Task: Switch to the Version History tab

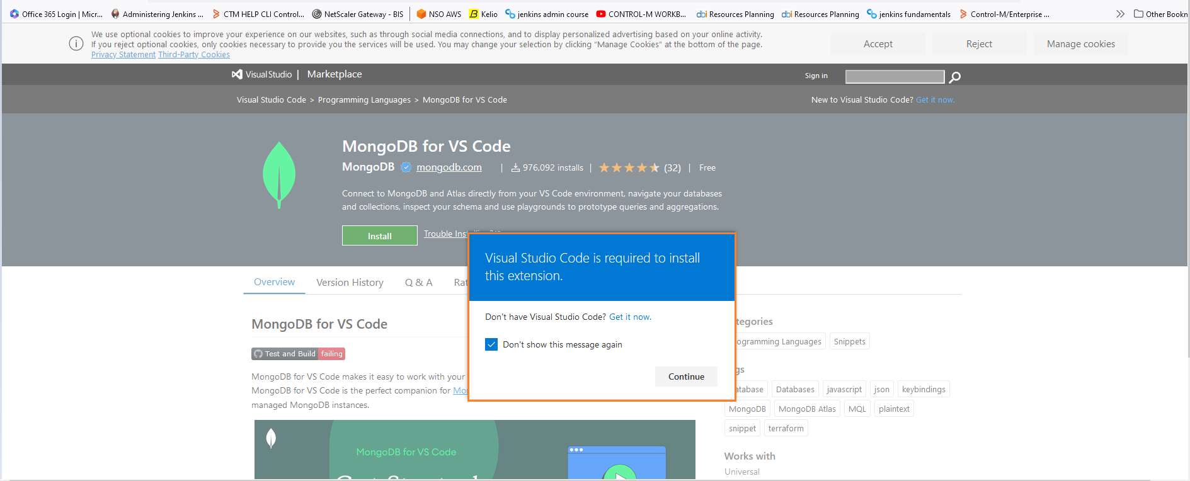Action: point(350,283)
